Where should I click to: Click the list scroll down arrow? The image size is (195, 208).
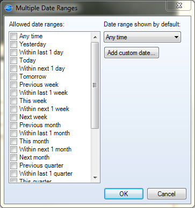coord(95,178)
